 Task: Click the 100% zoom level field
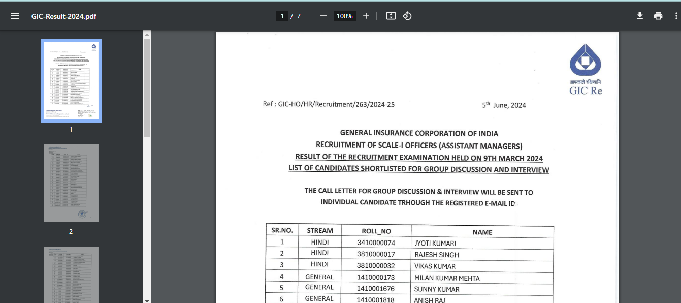pos(344,16)
